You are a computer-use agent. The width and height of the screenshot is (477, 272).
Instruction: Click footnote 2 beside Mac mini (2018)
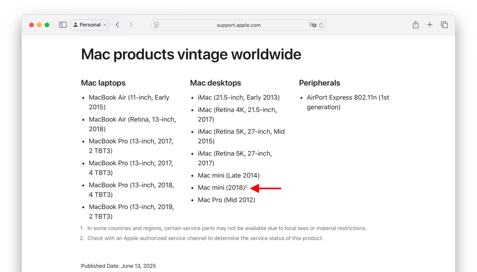(x=246, y=186)
